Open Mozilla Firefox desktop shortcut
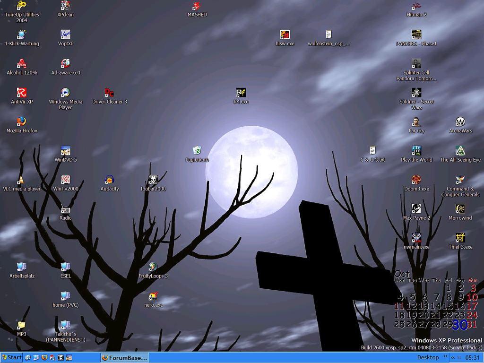The image size is (484, 363). coord(22,125)
